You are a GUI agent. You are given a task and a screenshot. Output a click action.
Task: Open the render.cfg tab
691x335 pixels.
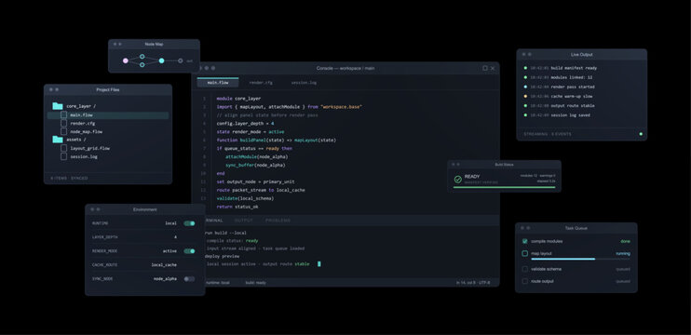click(261, 82)
